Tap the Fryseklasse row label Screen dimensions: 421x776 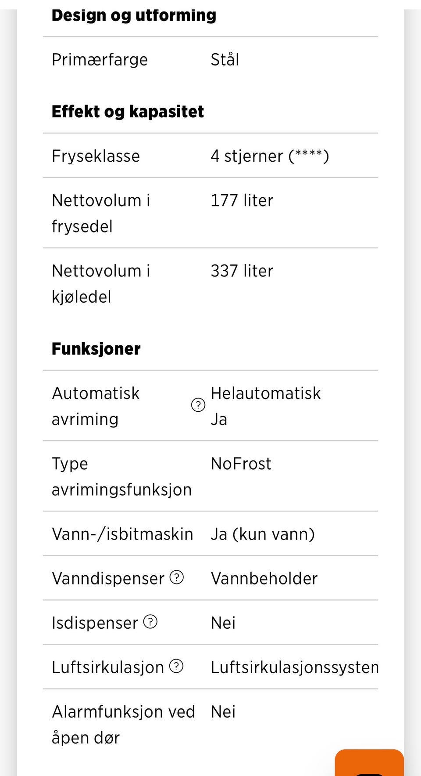point(96,156)
